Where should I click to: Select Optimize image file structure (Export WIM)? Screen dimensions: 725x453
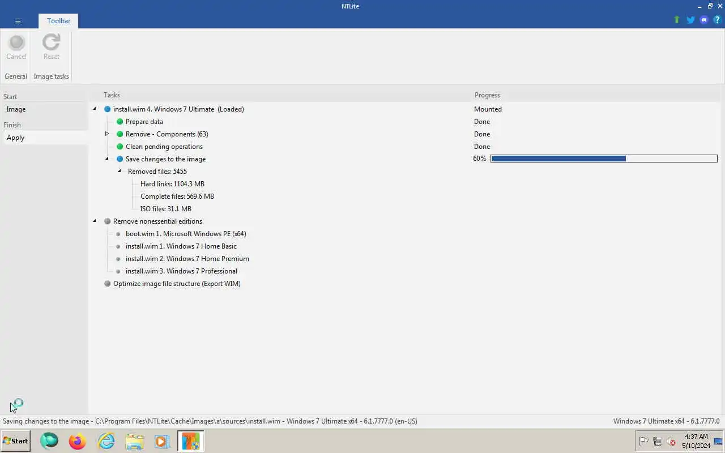coord(177,284)
